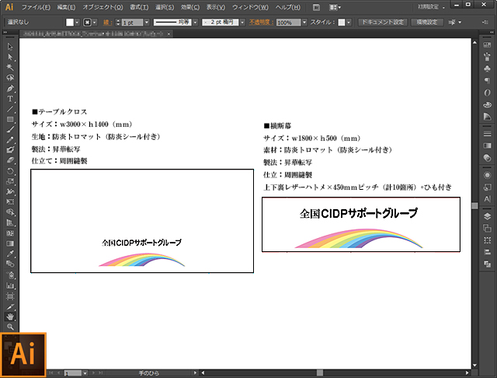Open the 2 pt 楕円 brush definition dropdown
Image resolution: width=497 pixels, height=378 pixels.
(x=242, y=23)
